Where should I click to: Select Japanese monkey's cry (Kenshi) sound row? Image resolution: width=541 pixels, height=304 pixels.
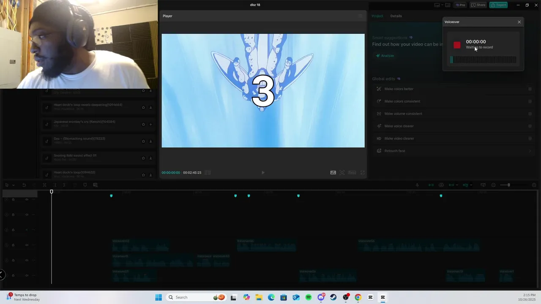[98, 124]
